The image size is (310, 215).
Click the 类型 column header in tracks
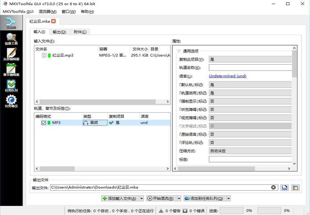(x=95, y=116)
